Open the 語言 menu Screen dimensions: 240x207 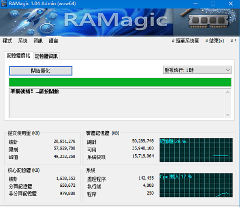(53, 41)
